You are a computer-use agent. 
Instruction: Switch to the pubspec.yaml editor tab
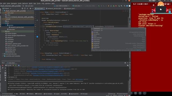69,9
